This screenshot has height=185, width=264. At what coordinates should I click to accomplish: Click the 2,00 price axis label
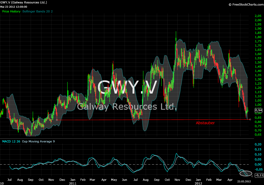tap(258, 20)
